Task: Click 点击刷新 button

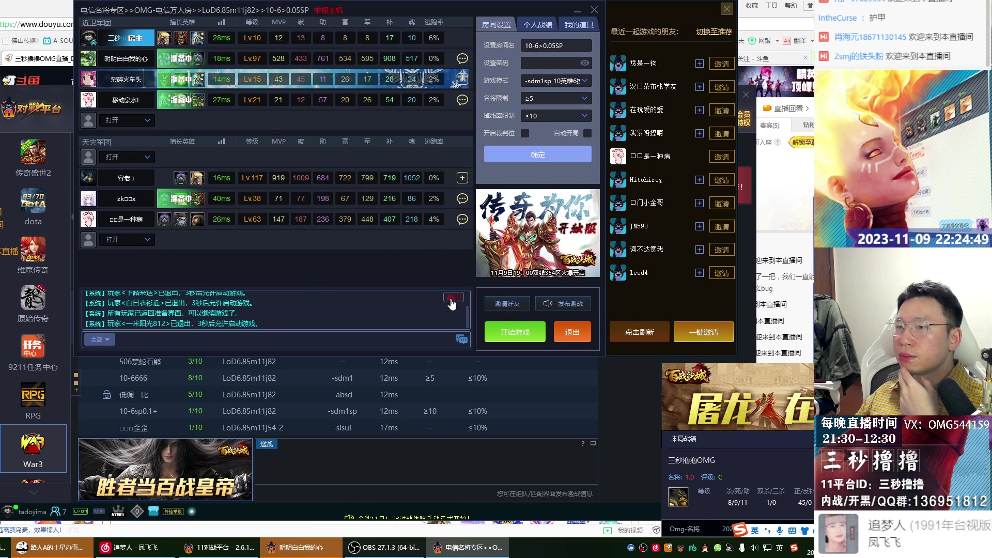Action: (640, 332)
